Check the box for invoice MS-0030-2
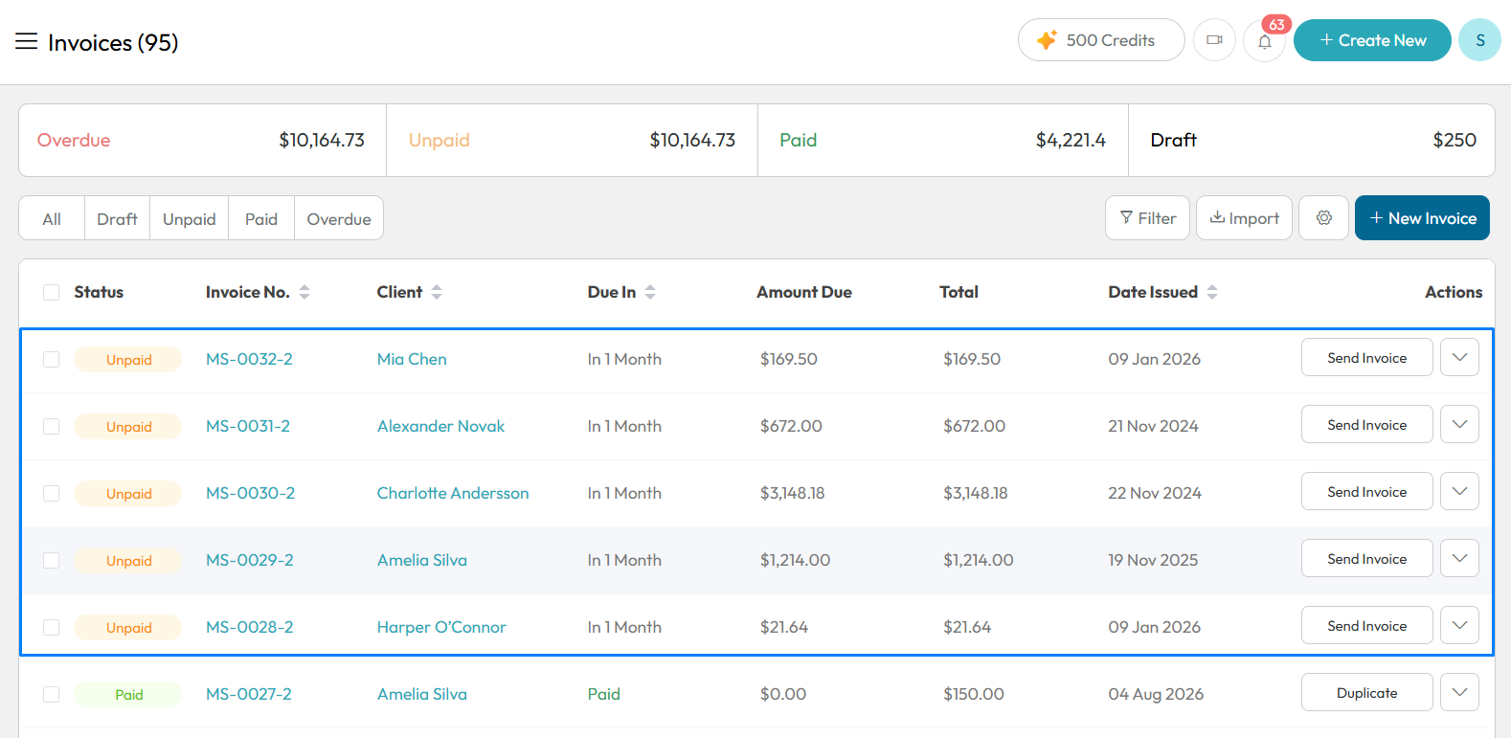The height and width of the screenshot is (738, 1511). click(x=52, y=493)
